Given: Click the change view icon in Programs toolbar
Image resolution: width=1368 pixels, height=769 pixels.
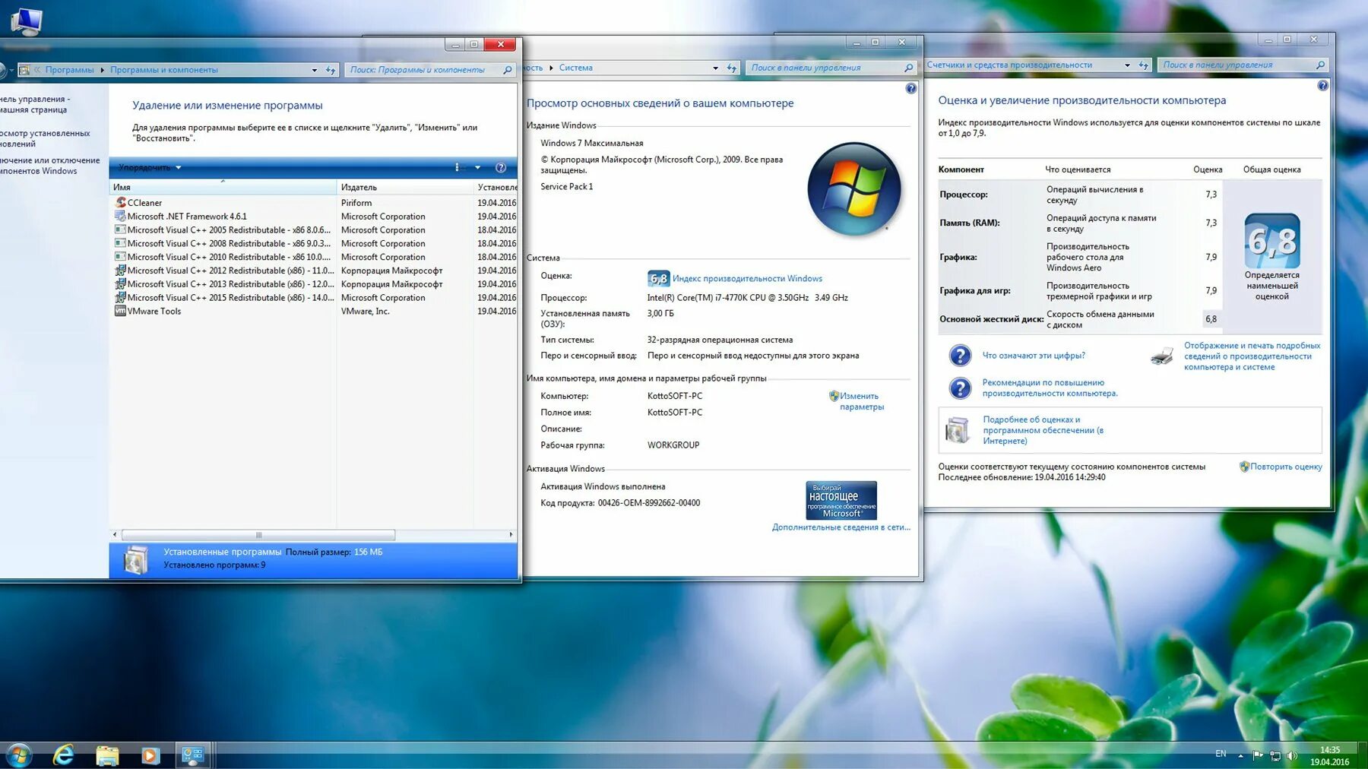Looking at the screenshot, I should pyautogui.click(x=458, y=168).
